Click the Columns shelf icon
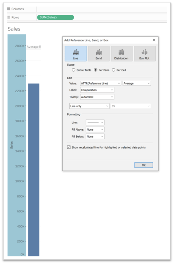The width and height of the screenshot is (174, 264). [8, 9]
